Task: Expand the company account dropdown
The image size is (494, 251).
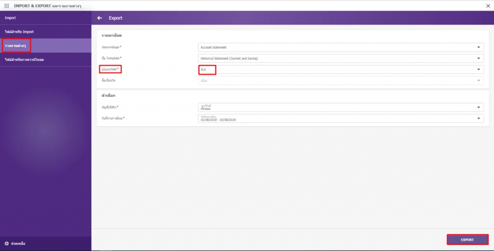Action: coord(341,107)
